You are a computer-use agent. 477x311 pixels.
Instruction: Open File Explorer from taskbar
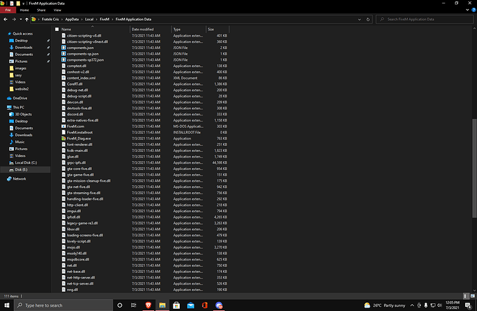pyautogui.click(x=162, y=305)
